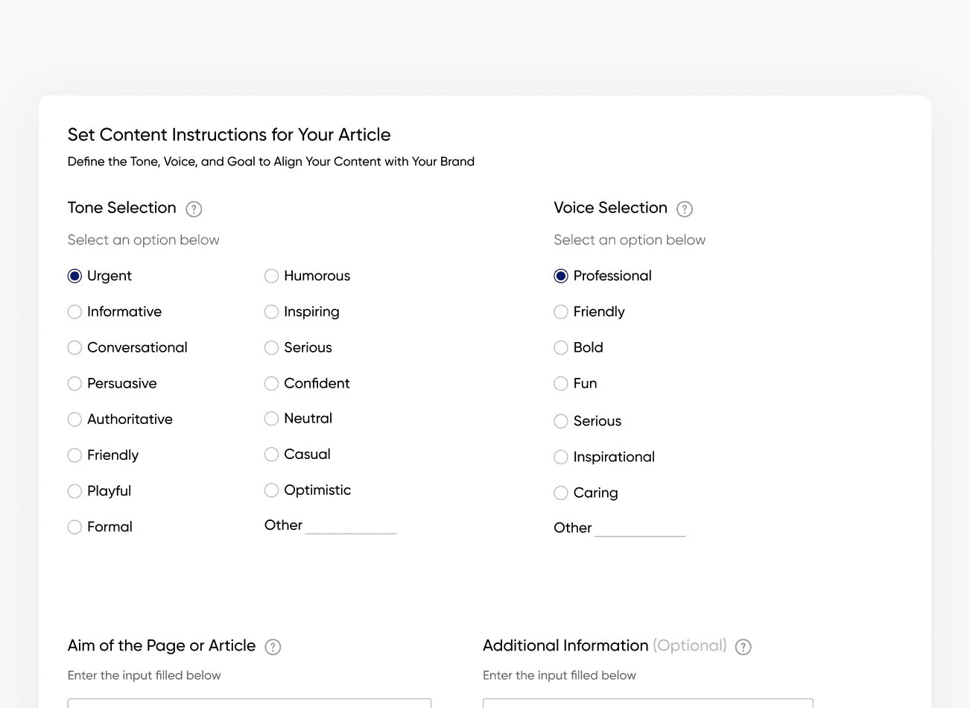Image resolution: width=970 pixels, height=708 pixels.
Task: Focus the Additional Information input box
Action: 647,703
